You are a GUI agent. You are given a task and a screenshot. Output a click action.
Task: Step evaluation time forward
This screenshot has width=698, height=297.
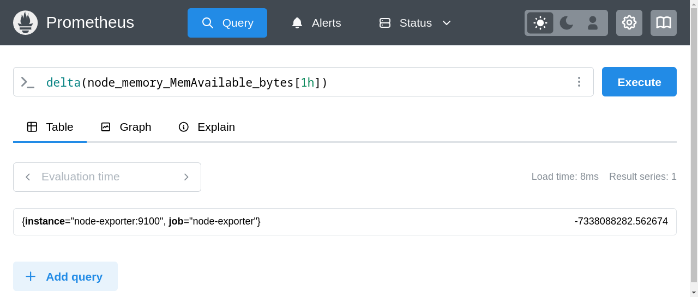[186, 177]
